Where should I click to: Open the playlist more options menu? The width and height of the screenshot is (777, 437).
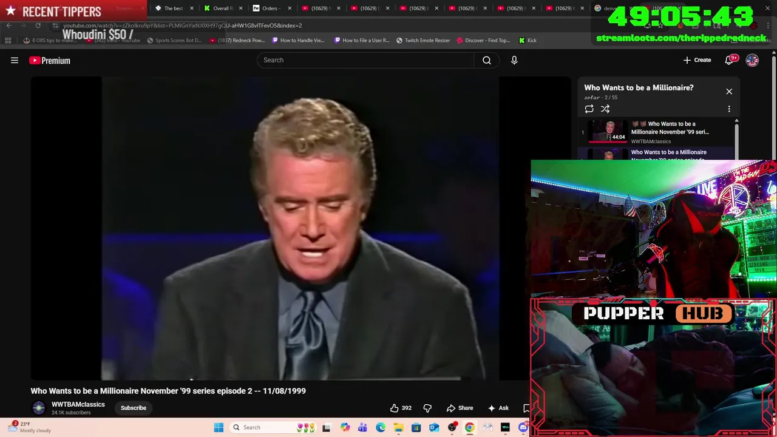pyautogui.click(x=729, y=109)
